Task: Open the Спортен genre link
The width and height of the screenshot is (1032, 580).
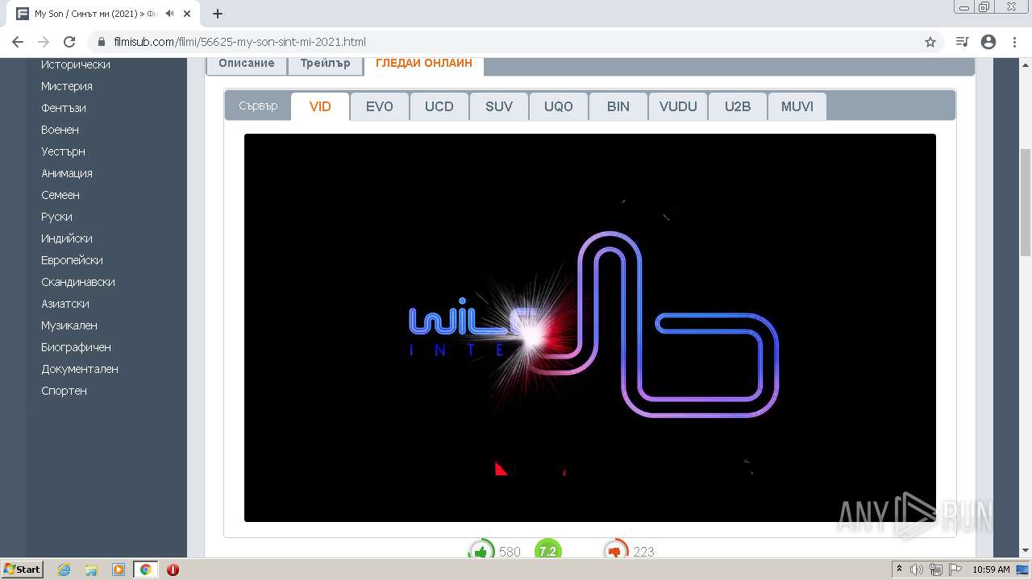Action: [64, 391]
